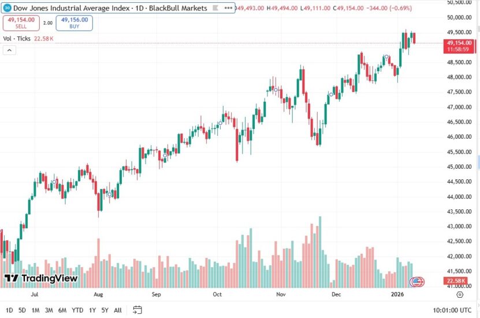Screen dimensions: 480x318
Task: Click the circle event marker near October
Action: 220,123
